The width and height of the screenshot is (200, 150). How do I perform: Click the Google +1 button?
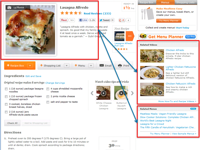pyautogui.click(x=122, y=20)
